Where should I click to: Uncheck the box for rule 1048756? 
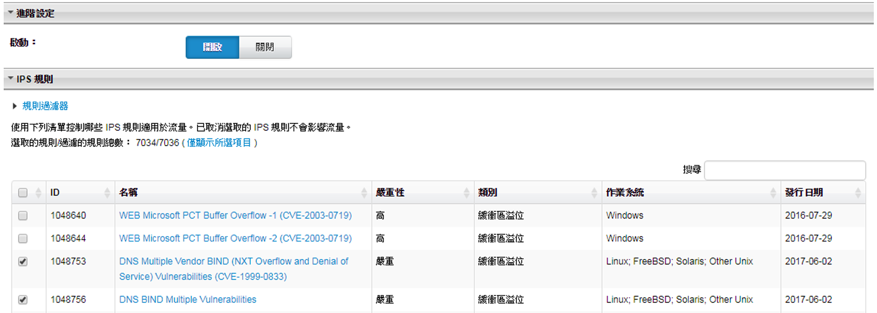tap(23, 300)
